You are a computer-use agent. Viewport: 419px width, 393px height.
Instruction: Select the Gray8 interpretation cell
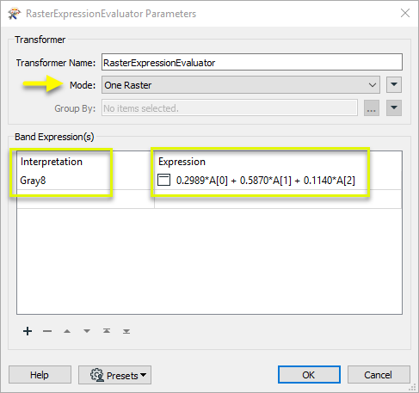(85, 181)
